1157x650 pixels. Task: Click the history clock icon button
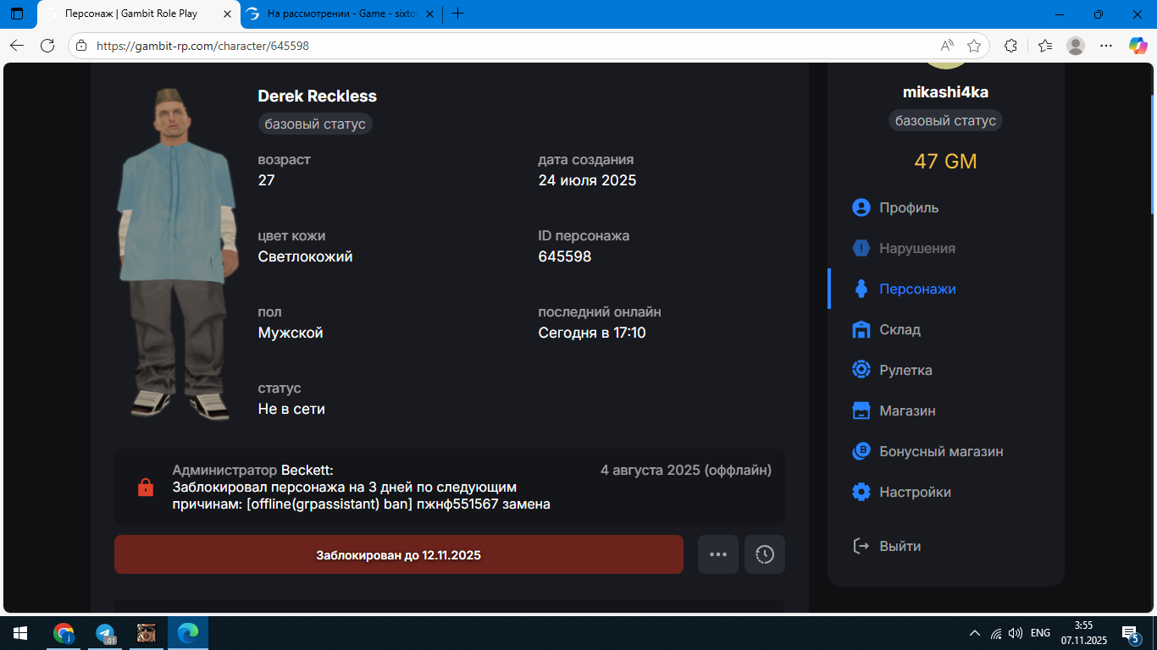(x=765, y=554)
